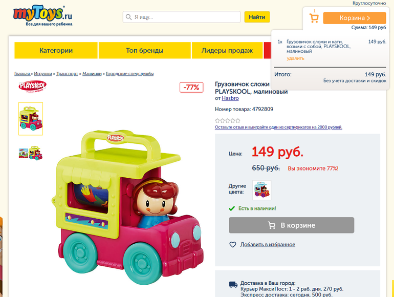Click the magnifier icon in search field
This screenshot has height=297, width=394.
[128, 17]
